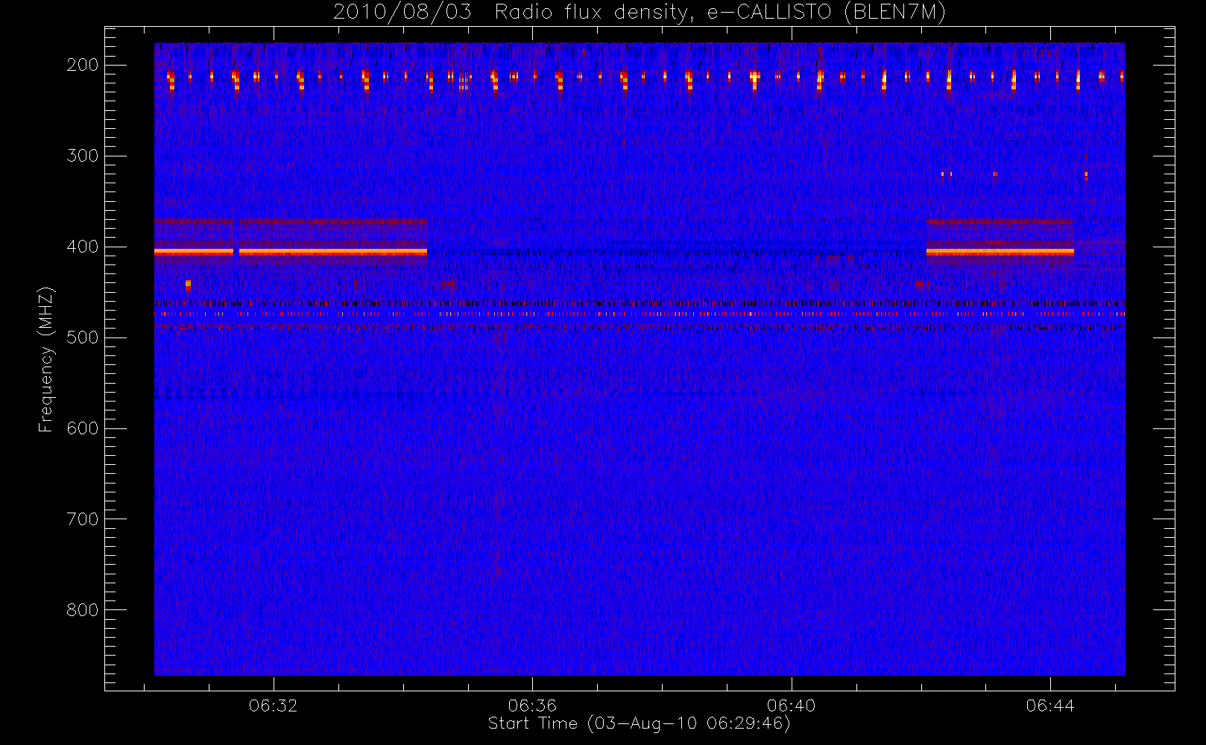Click the 06:40 time tick label
Screen dimensions: 1206x745
click(x=792, y=706)
